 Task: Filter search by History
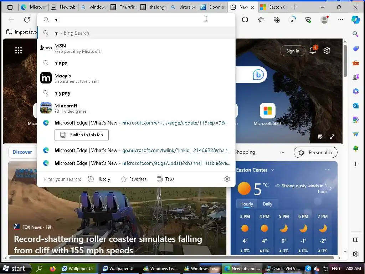[x=99, y=179]
